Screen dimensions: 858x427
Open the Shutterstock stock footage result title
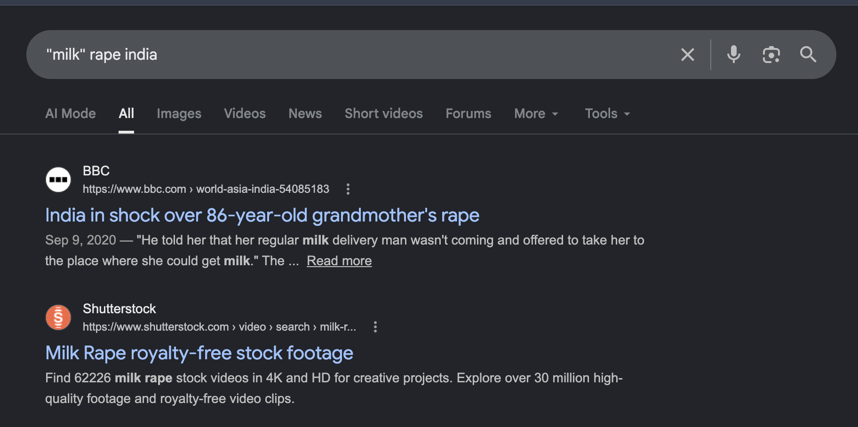[x=199, y=353]
